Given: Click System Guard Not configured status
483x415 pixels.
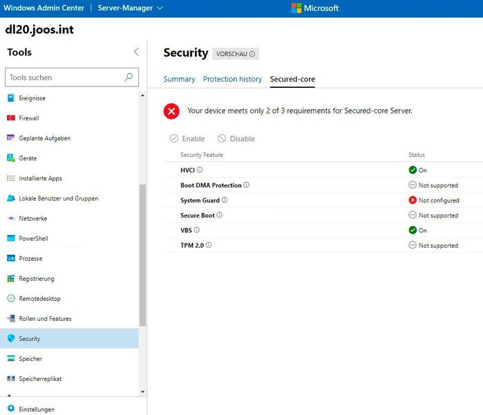Looking at the screenshot, I should point(434,200).
